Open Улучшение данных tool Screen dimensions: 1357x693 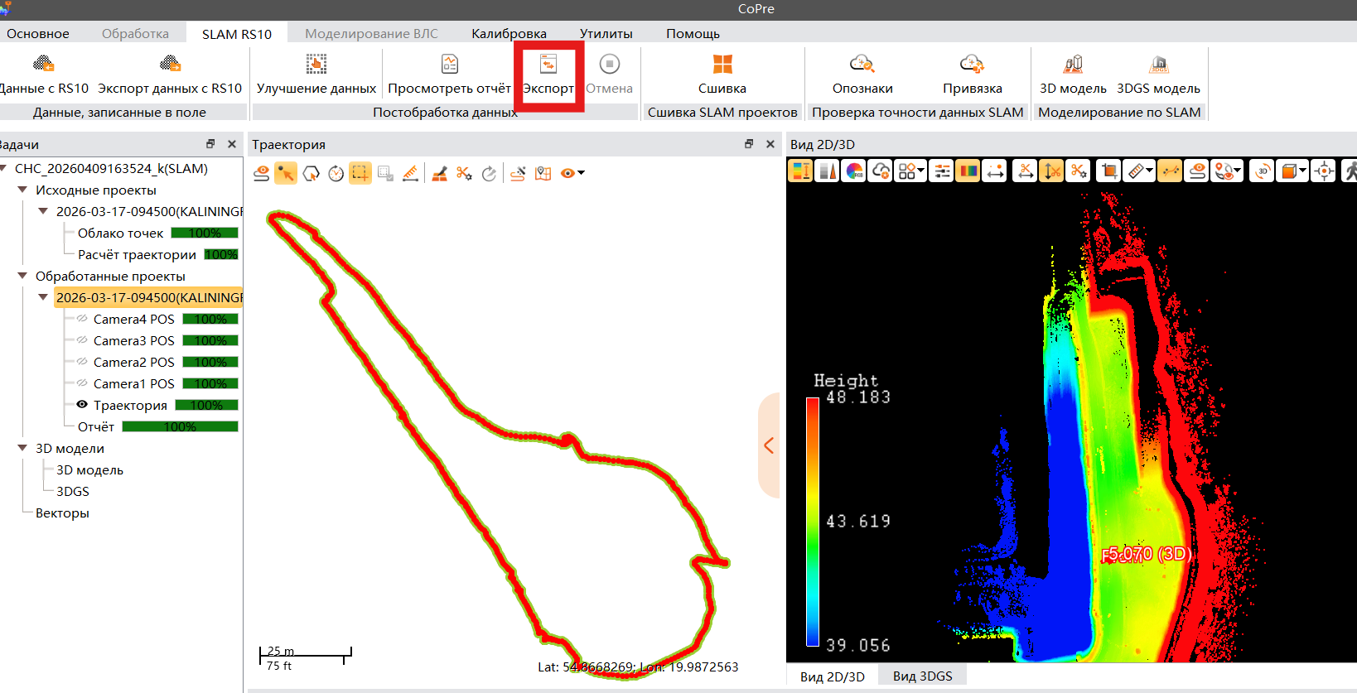click(316, 65)
